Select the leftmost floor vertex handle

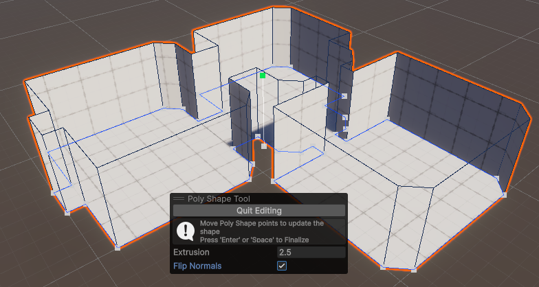53,194
